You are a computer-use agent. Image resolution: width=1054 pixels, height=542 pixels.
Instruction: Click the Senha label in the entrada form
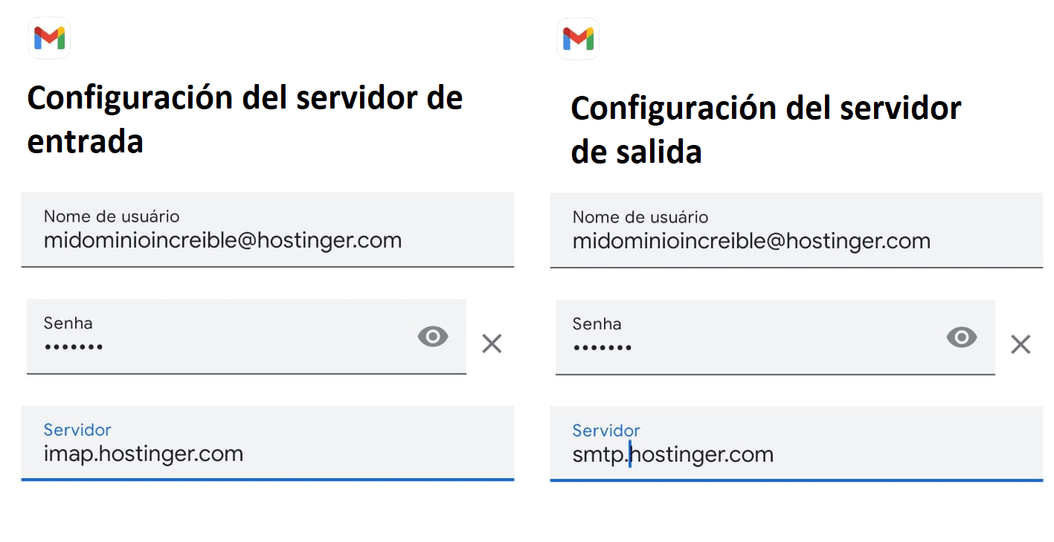tap(68, 323)
